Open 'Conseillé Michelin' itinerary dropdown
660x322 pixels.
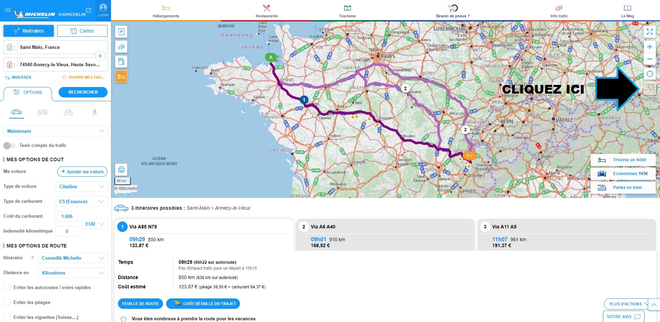(73, 258)
